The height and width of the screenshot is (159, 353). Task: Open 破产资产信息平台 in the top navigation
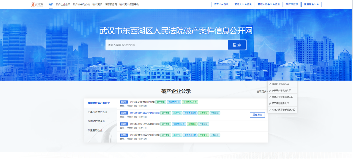129,4
